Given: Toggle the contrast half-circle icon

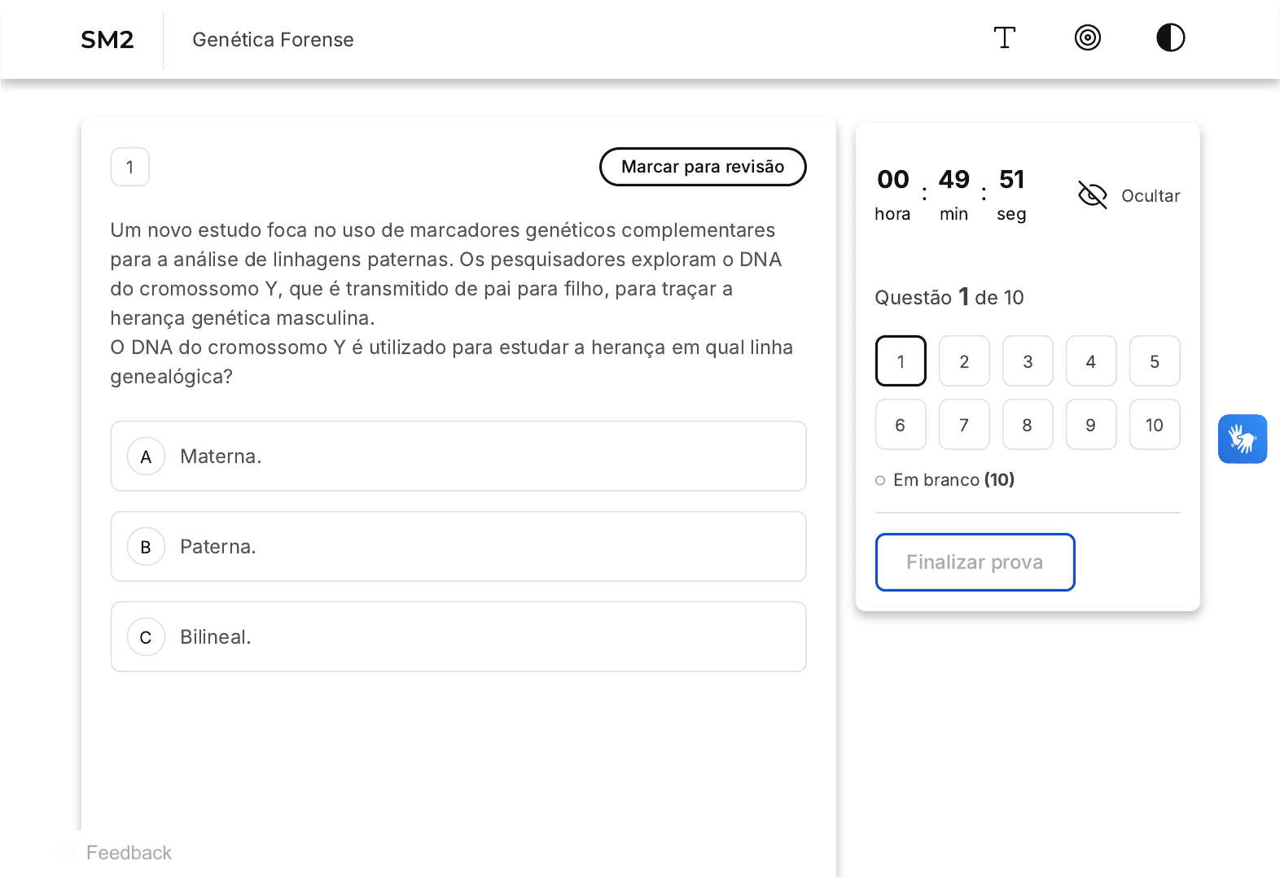Looking at the screenshot, I should click(x=1170, y=38).
